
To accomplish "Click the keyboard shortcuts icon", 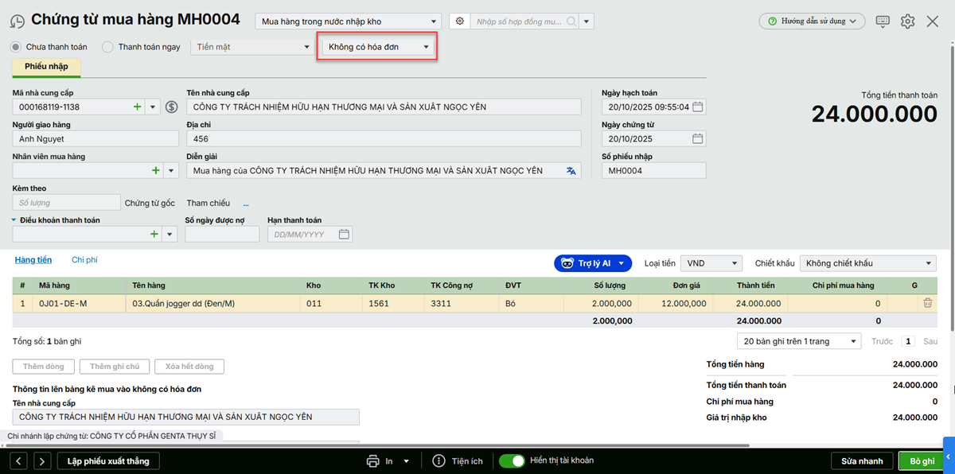I will pyautogui.click(x=883, y=21).
